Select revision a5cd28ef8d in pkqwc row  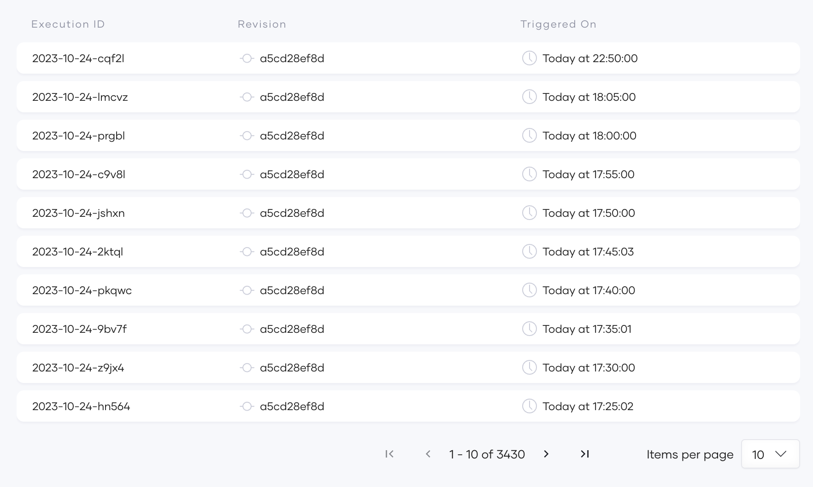tap(292, 290)
